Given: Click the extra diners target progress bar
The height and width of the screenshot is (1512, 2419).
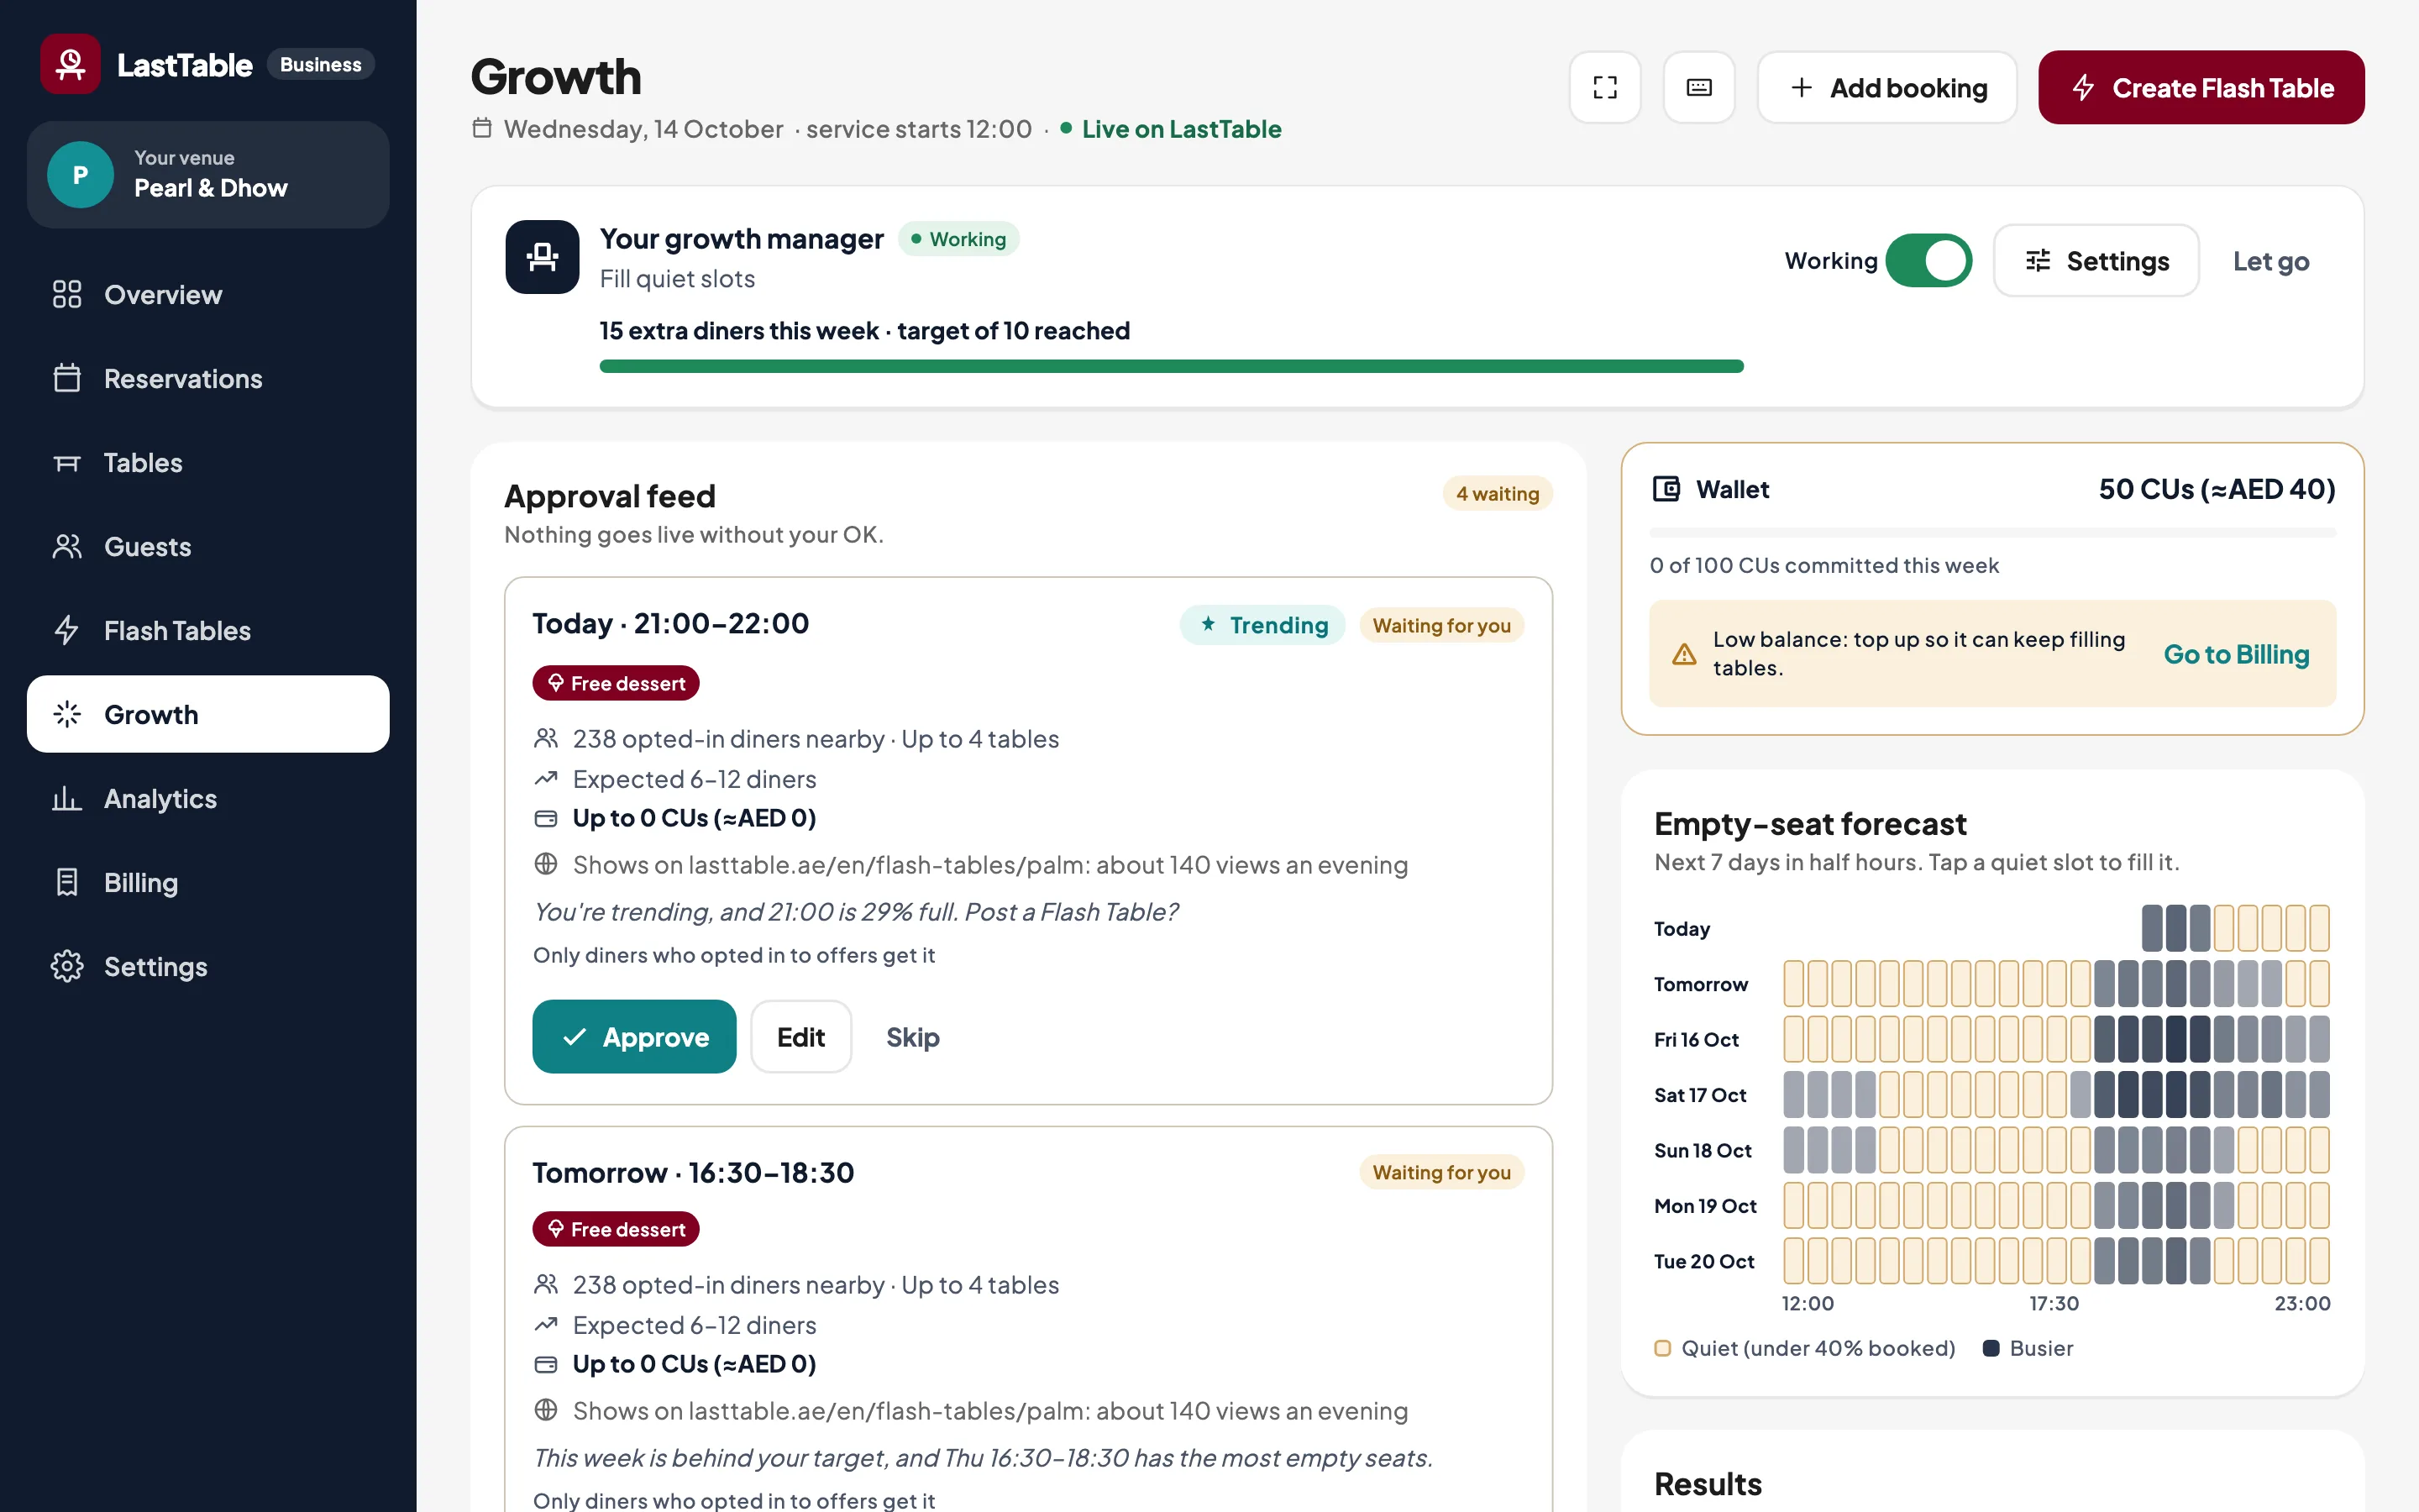Looking at the screenshot, I should (x=1172, y=366).
